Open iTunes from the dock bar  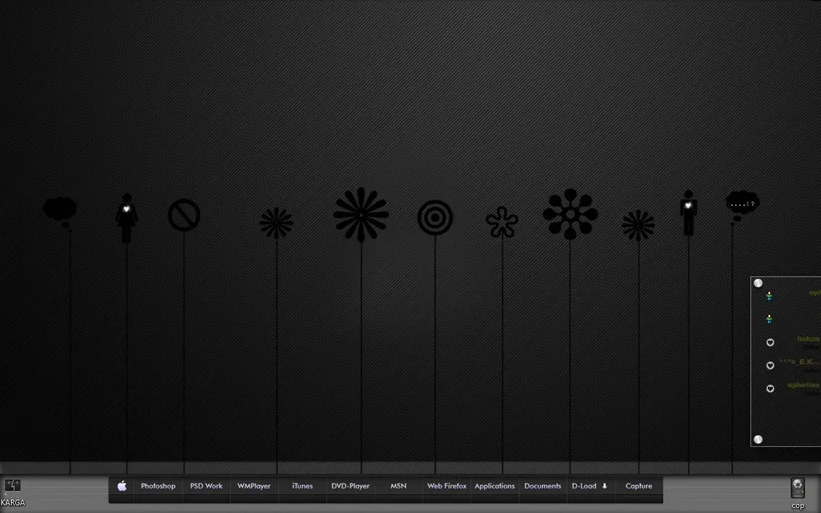302,485
